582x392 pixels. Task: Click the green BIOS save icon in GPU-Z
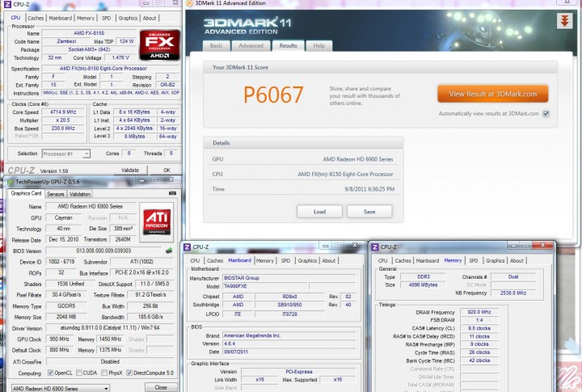coord(169,251)
